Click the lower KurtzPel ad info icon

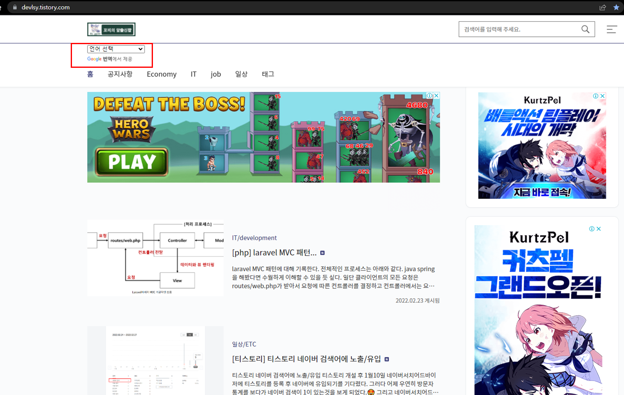pyautogui.click(x=592, y=229)
